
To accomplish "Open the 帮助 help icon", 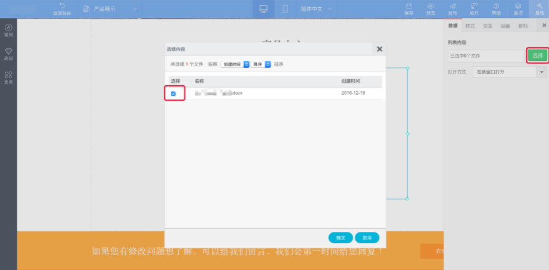I will click(x=496, y=6).
